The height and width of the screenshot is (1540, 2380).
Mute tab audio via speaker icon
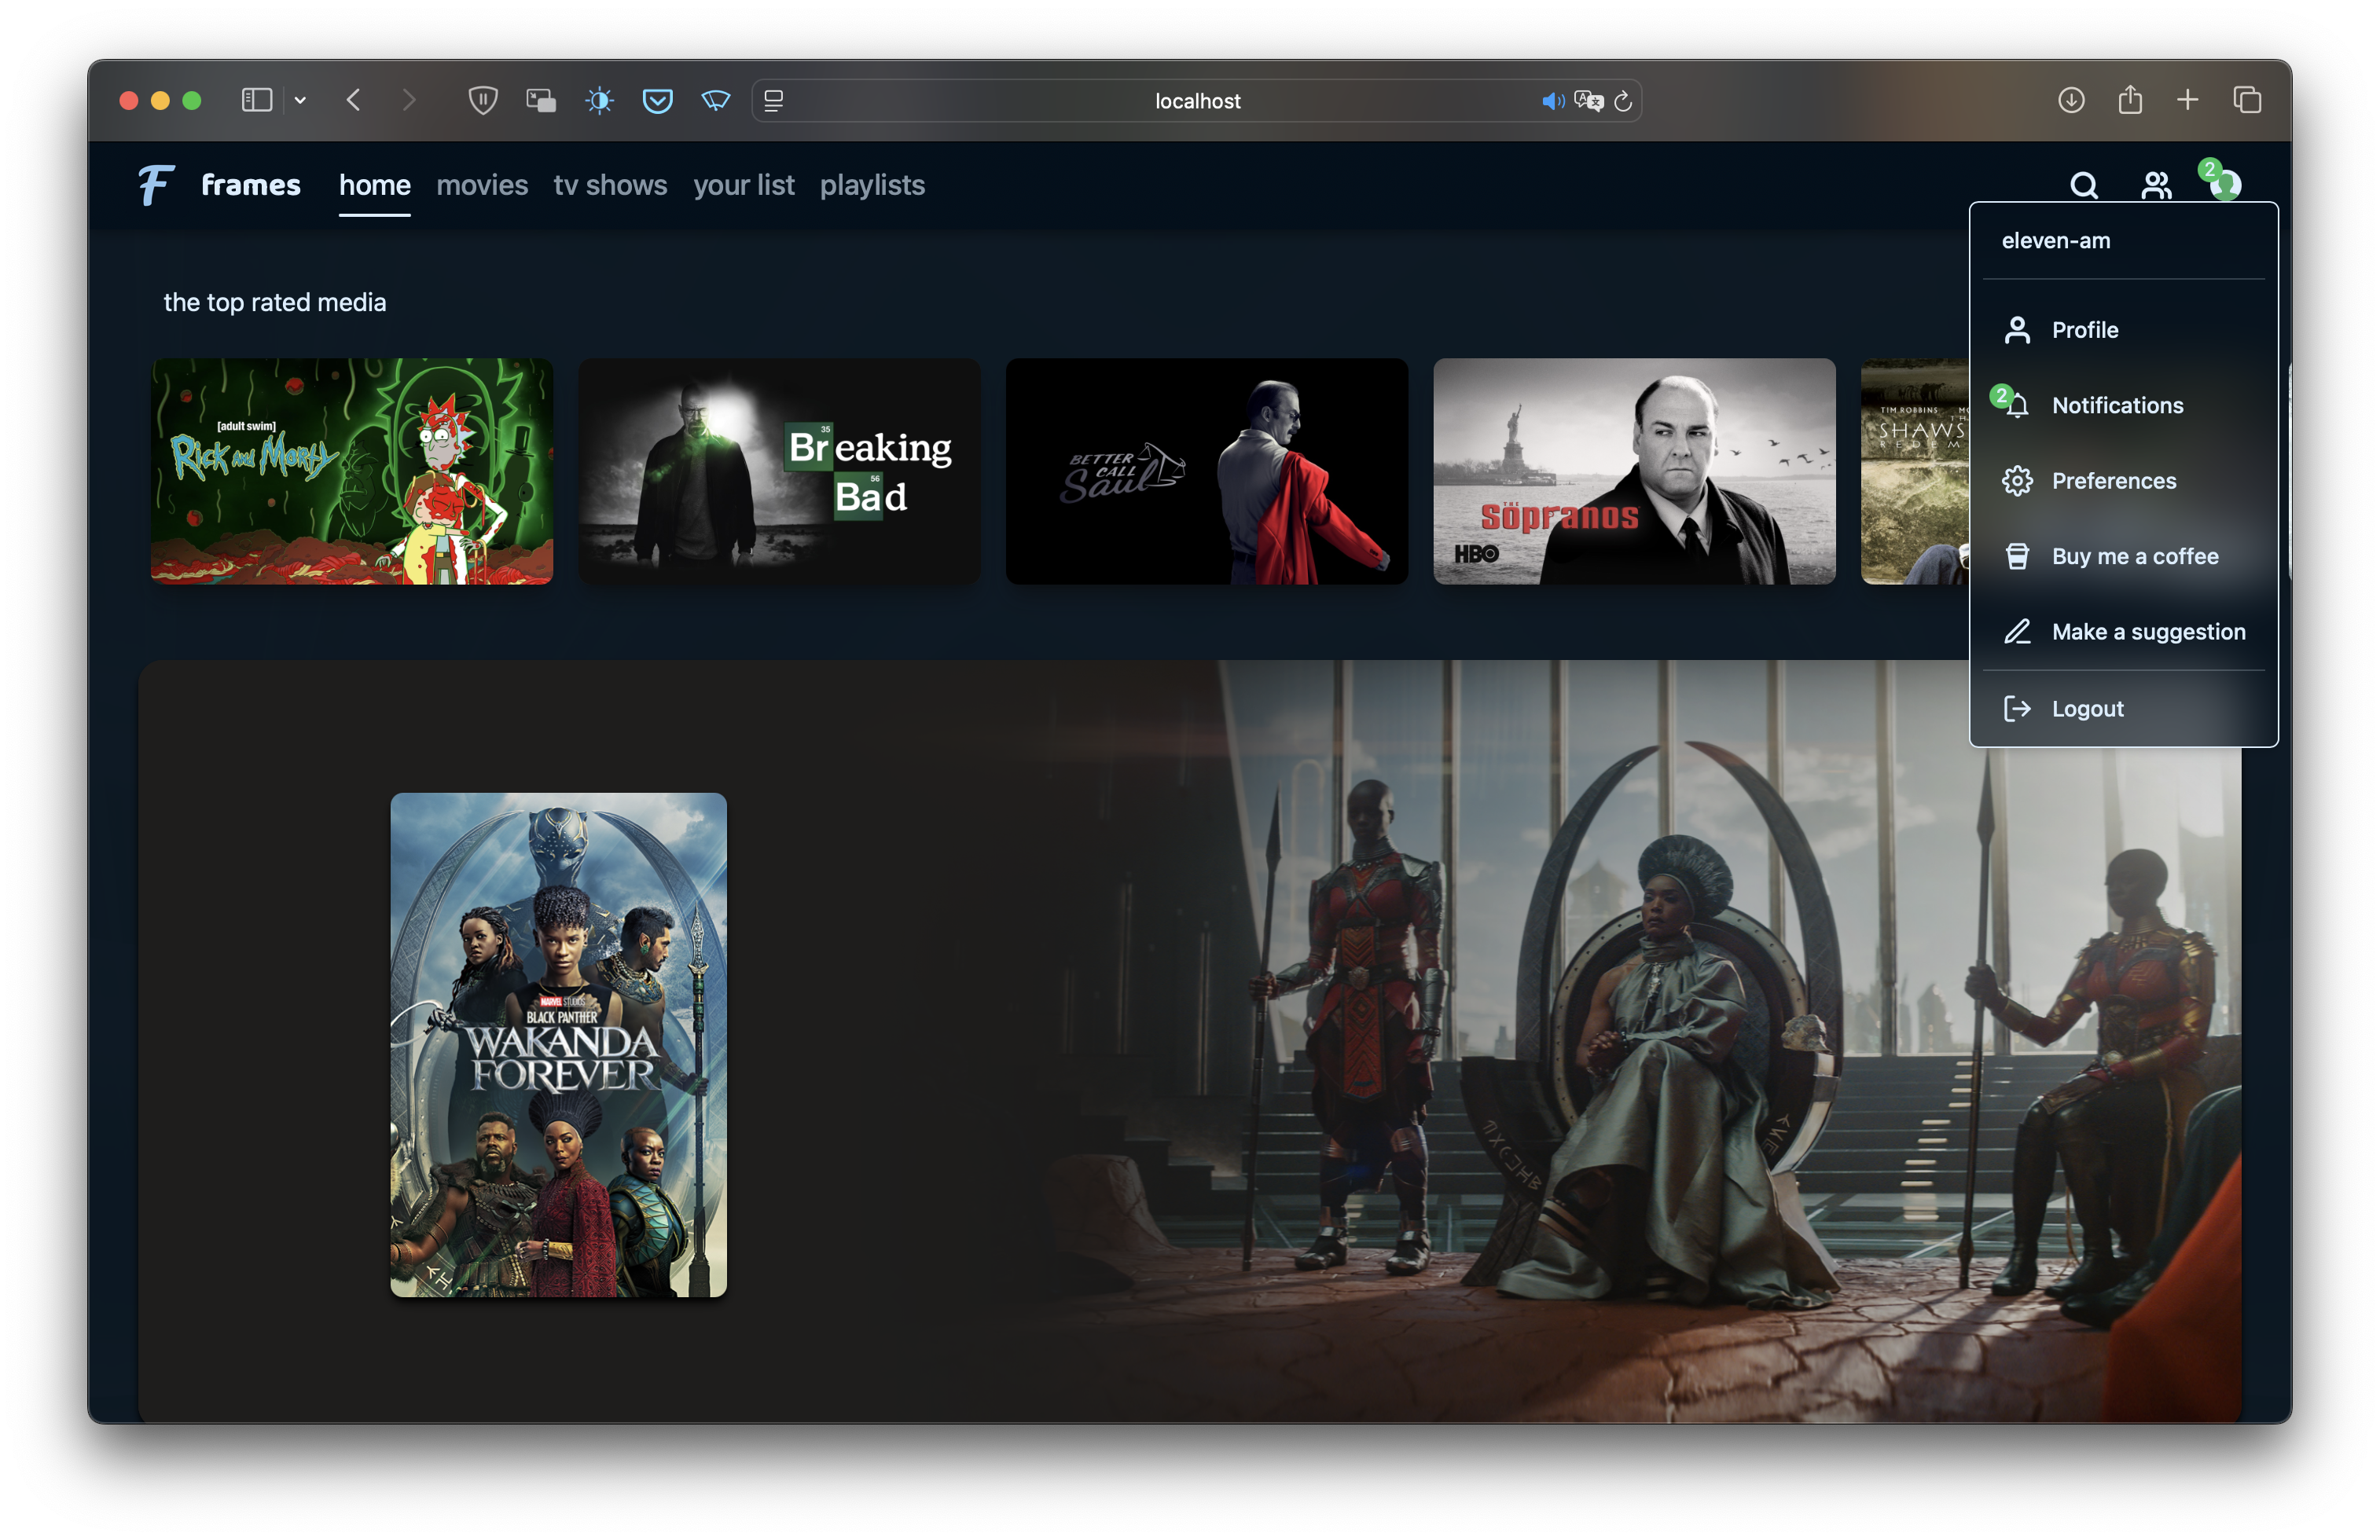pyautogui.click(x=1552, y=101)
